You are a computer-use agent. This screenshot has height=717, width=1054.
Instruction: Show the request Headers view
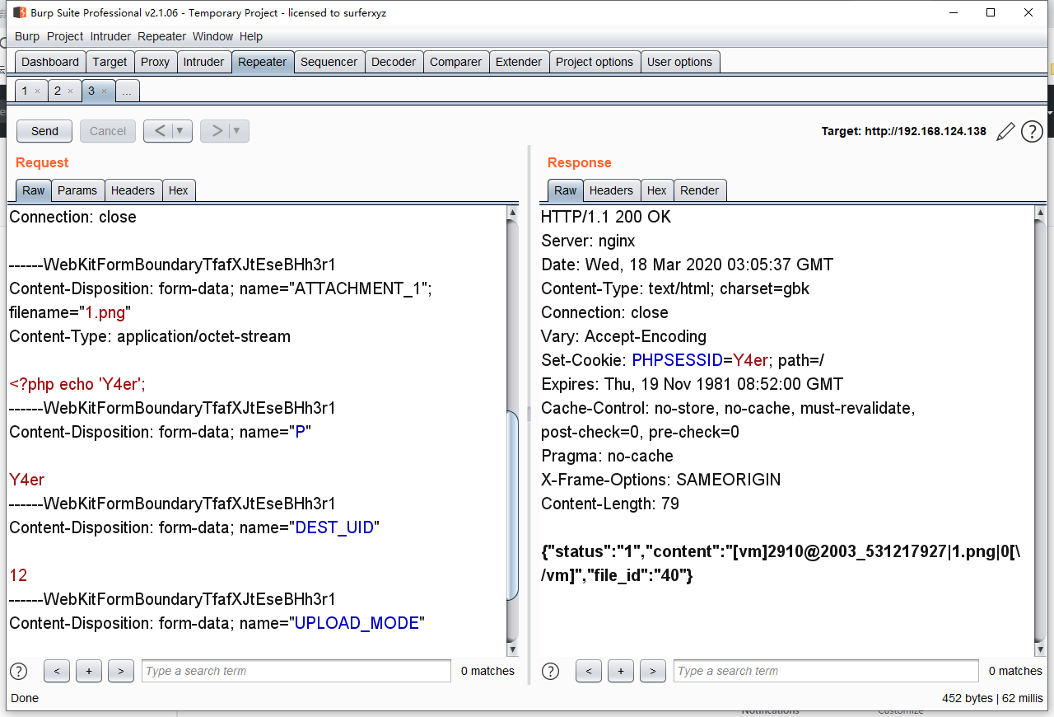click(133, 190)
